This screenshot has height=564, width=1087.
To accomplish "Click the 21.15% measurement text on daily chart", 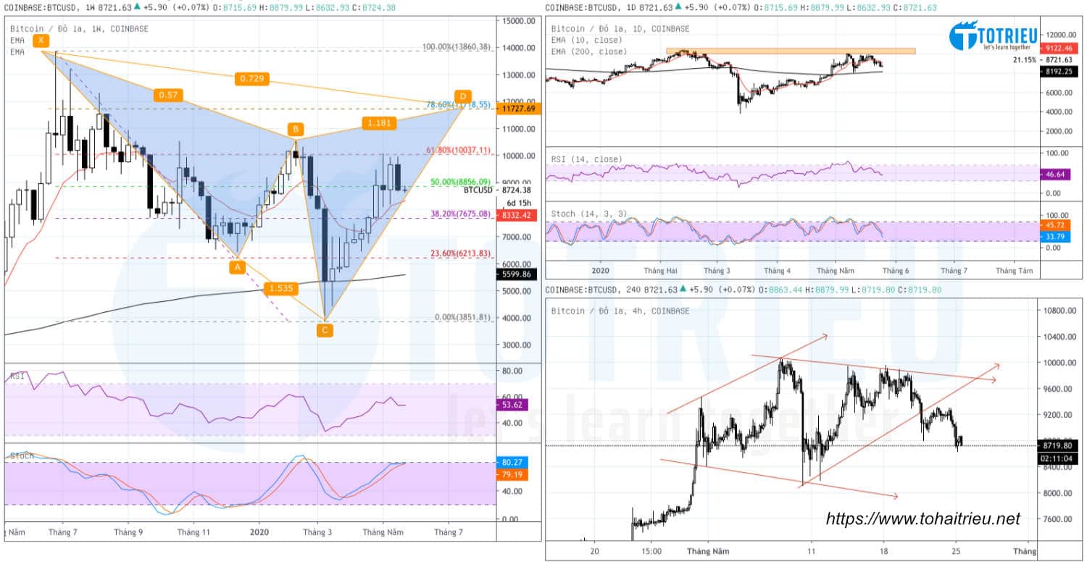I will [1024, 60].
